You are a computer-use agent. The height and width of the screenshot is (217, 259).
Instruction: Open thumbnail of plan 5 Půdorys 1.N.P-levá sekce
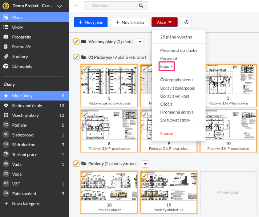tap(231, 79)
